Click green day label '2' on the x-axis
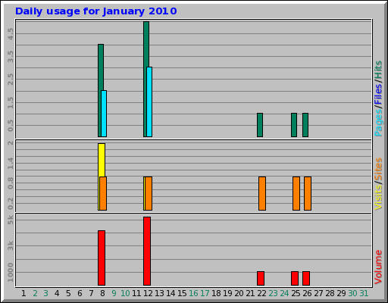This screenshot has width=388, height=303. [x=35, y=293]
